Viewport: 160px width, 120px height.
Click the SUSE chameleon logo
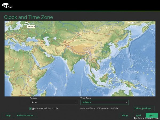pyautogui.click(x=8, y=5)
